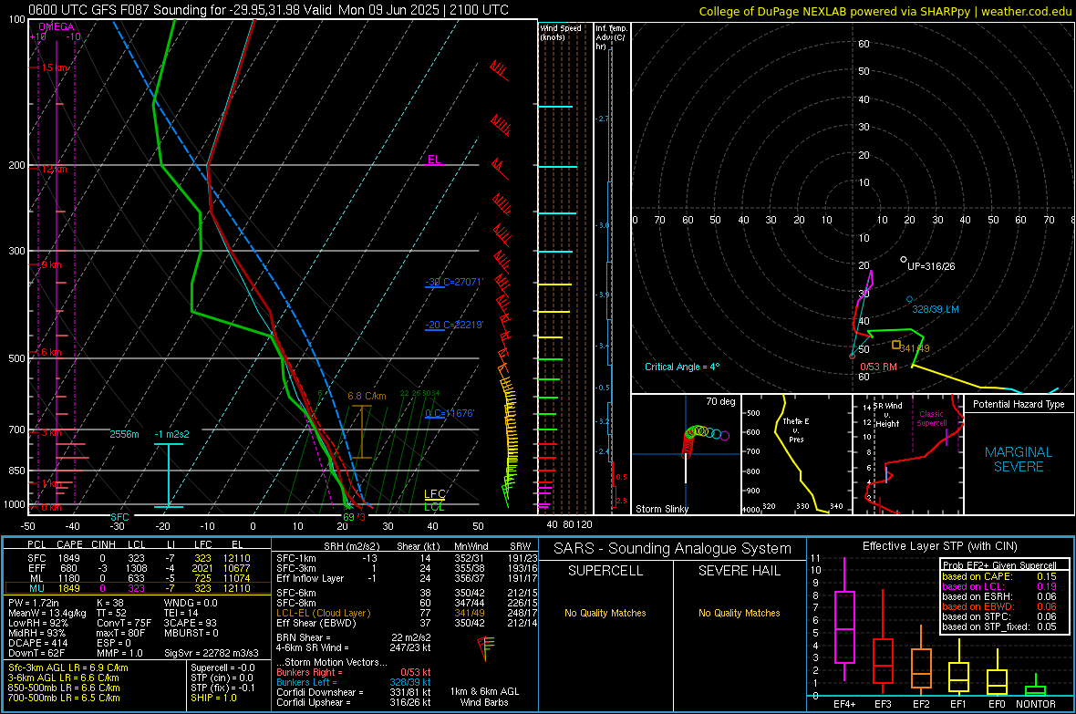Screen dimensions: 1076x714
Task: Click the DCAPE = 414 value
Action: (37, 643)
